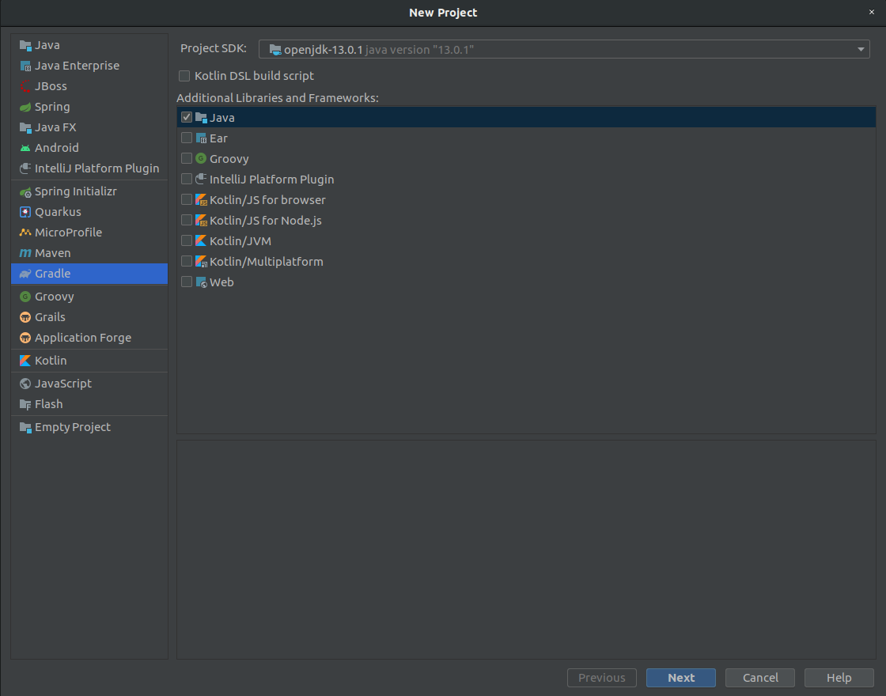Check the Web framework checkbox
This screenshot has width=886, height=696.
coord(187,282)
